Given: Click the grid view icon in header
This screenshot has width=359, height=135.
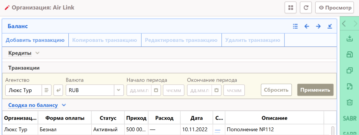Looking at the screenshot, I should pos(290,8).
